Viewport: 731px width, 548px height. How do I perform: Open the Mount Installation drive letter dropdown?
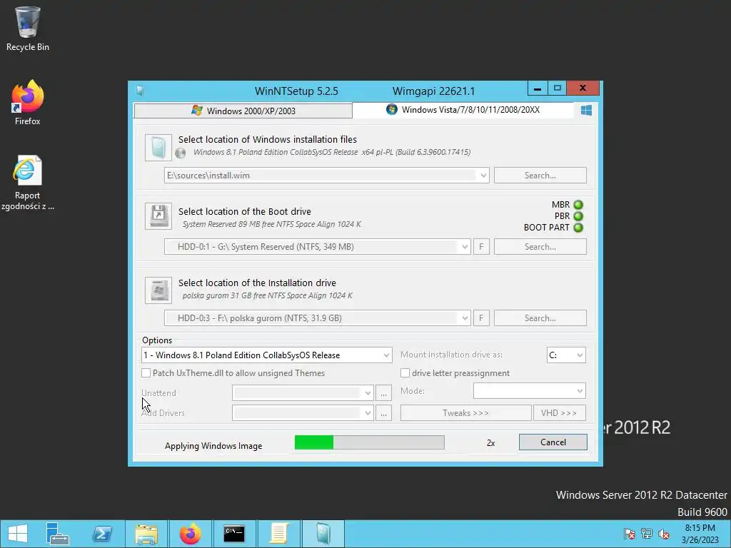[580, 355]
